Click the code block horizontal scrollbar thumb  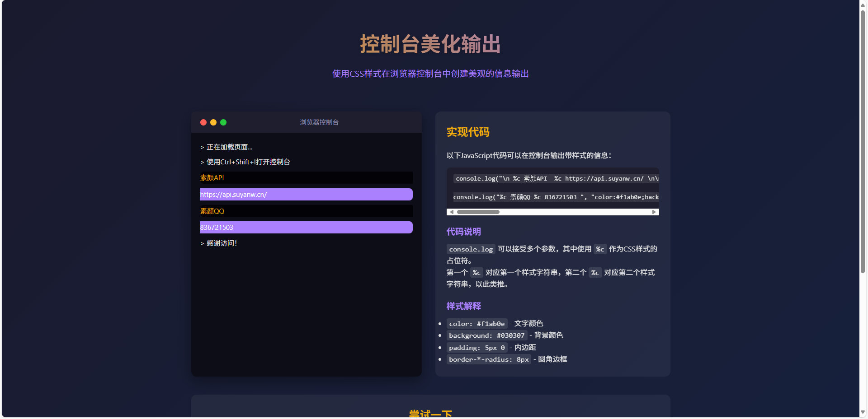478,212
